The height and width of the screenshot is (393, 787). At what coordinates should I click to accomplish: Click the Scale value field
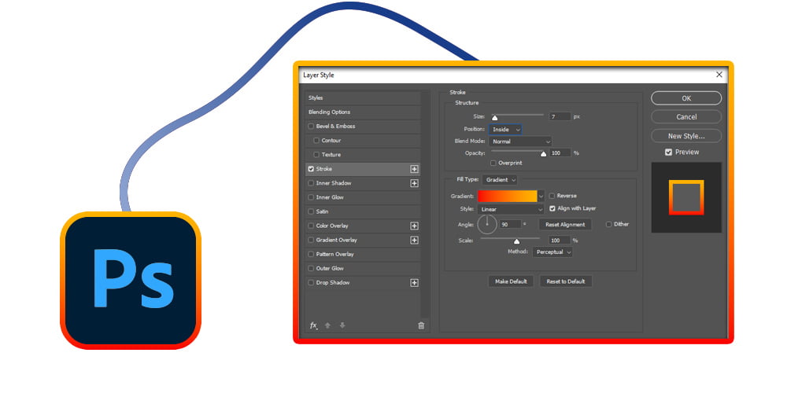[x=560, y=241]
